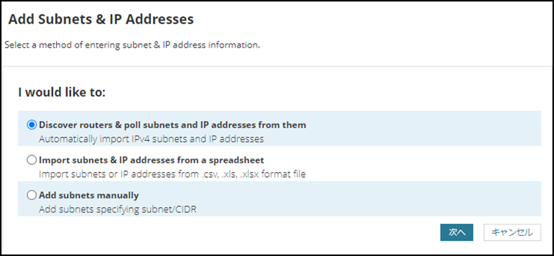Click the 次へ (Next) button

tap(457, 232)
